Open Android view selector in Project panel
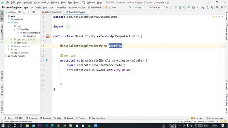Image resolution: width=228 pixels, height=128 pixels. point(11,12)
